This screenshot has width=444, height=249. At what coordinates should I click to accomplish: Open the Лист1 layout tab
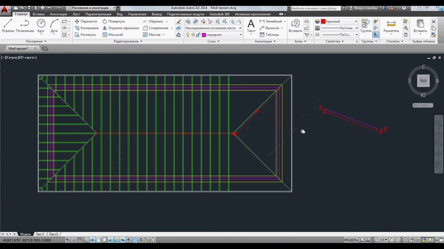[40, 234]
